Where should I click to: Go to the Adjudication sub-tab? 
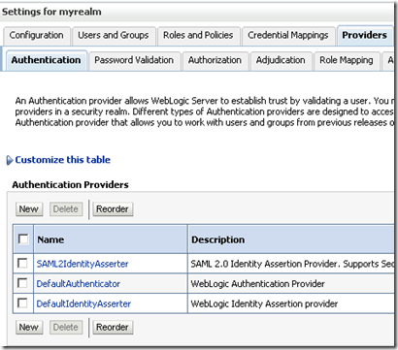(x=281, y=60)
